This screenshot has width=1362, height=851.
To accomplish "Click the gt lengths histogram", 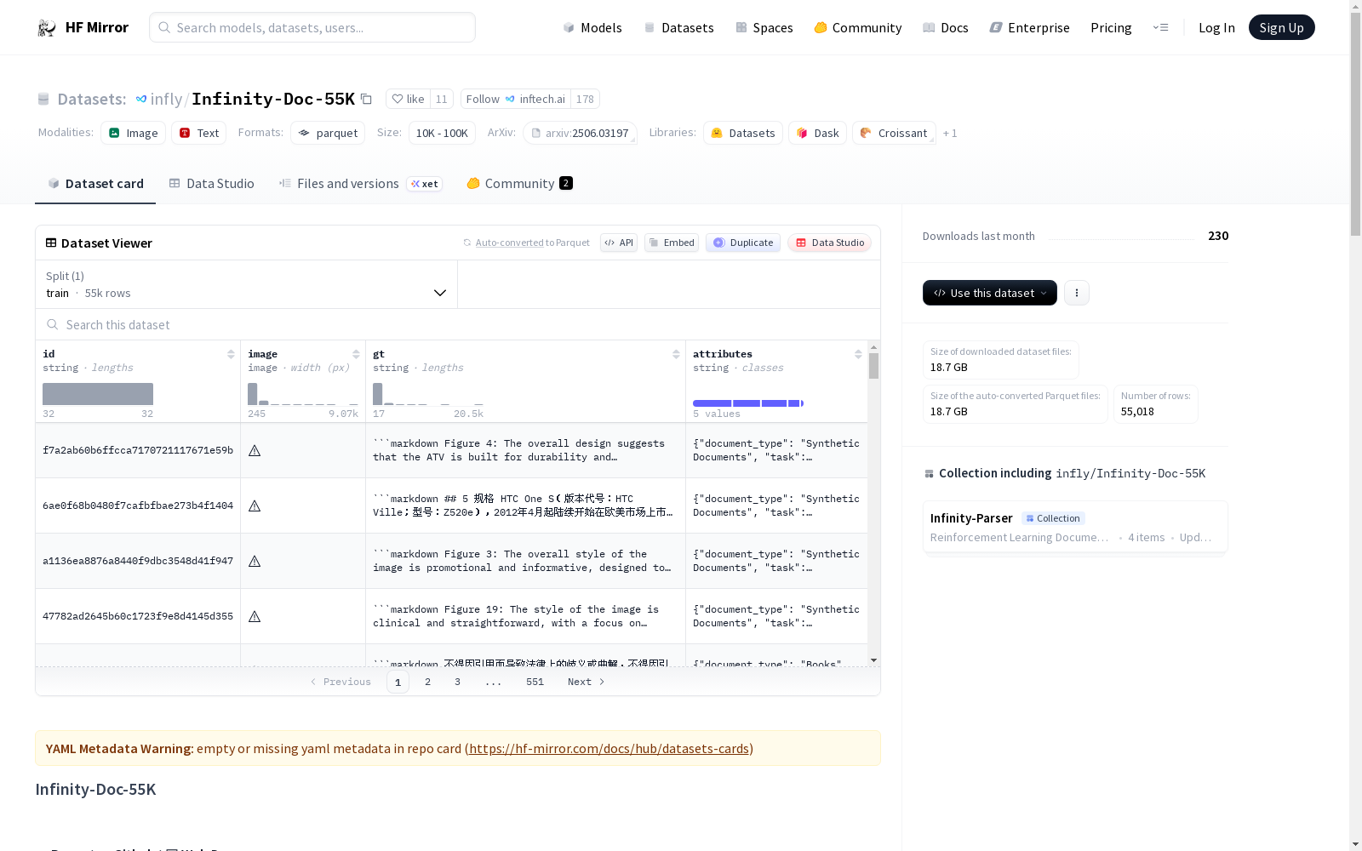I will tap(428, 394).
